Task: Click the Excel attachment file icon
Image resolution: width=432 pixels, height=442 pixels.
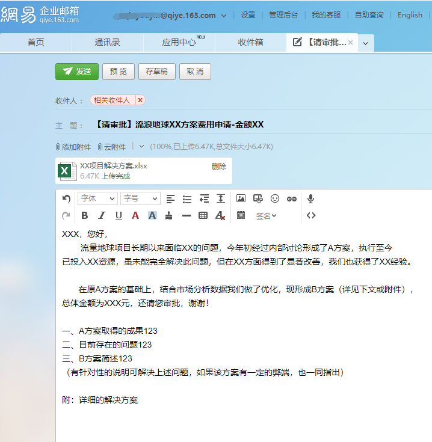Action: pos(67,171)
